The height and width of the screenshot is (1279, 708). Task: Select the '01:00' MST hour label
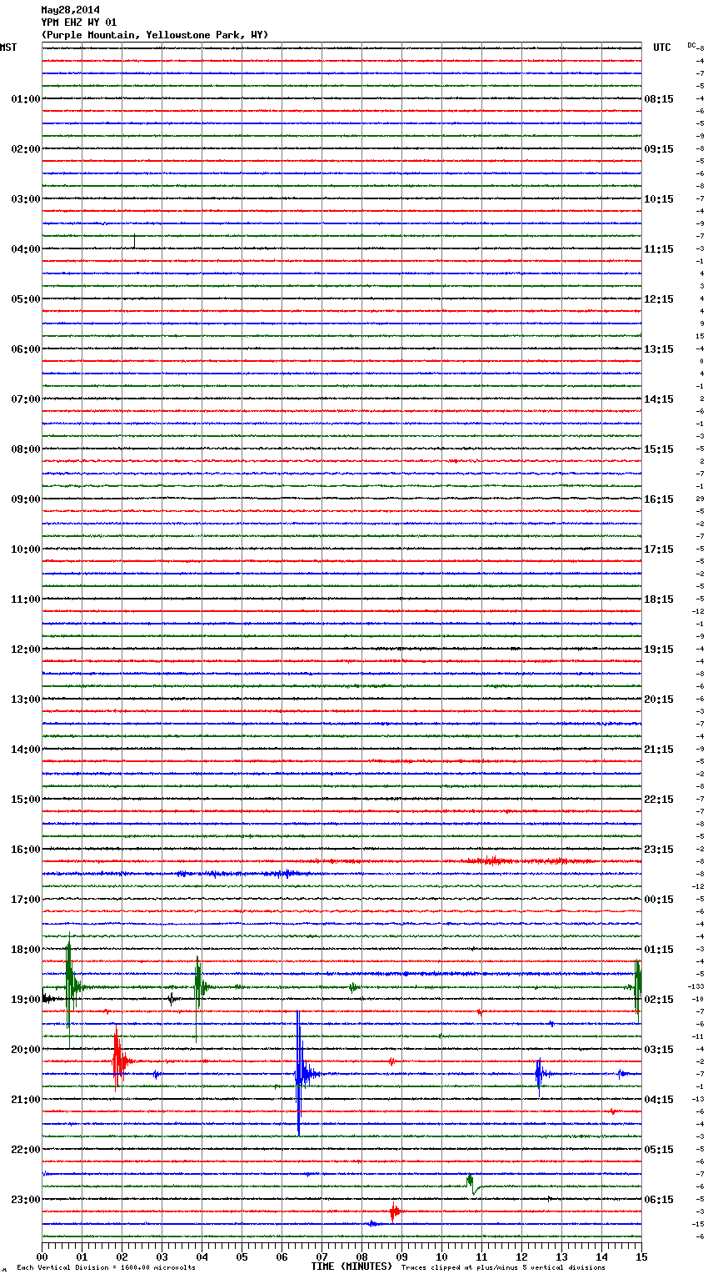pyautogui.click(x=26, y=99)
